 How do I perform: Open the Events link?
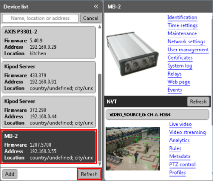point(175,90)
